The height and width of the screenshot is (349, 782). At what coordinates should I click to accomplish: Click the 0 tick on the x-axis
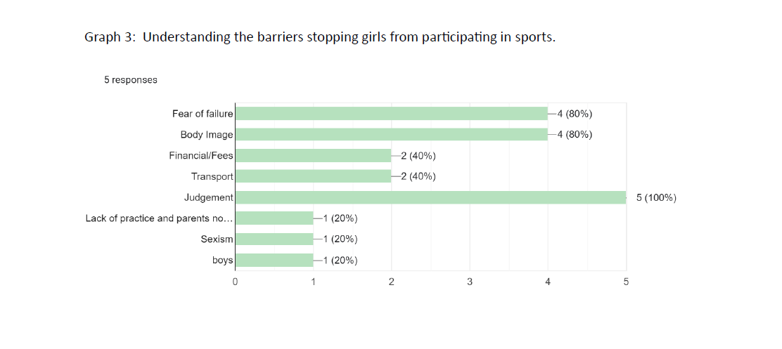click(235, 282)
